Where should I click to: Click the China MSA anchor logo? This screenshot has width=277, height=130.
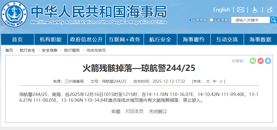14,14
